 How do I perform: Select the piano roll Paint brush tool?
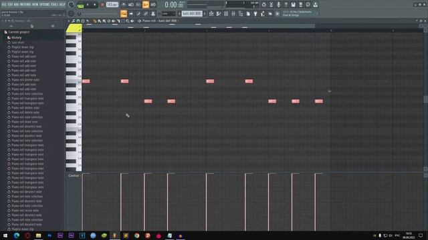(x=100, y=21)
